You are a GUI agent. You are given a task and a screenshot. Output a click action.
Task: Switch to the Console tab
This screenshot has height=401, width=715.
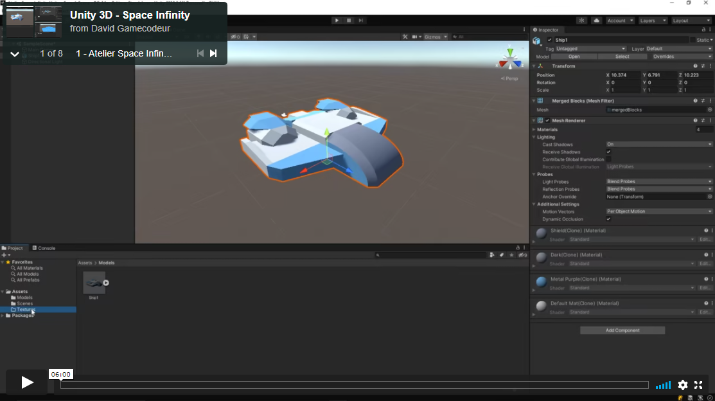(44, 248)
